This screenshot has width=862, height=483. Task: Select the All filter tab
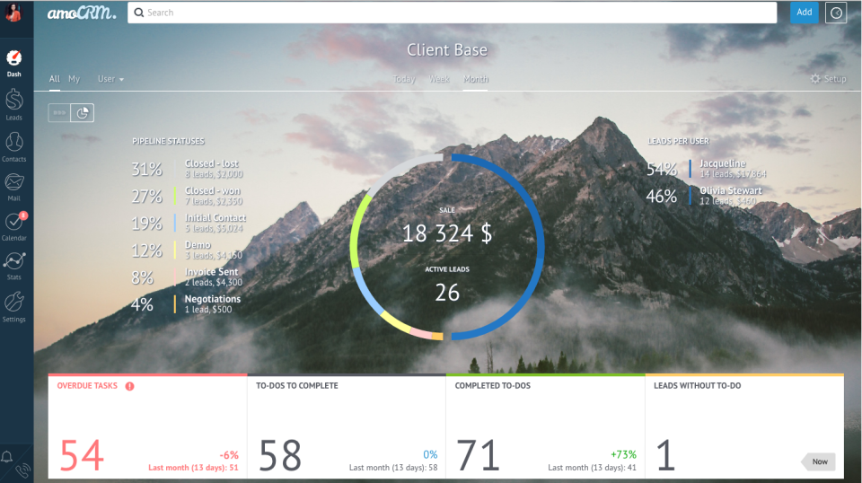(55, 79)
